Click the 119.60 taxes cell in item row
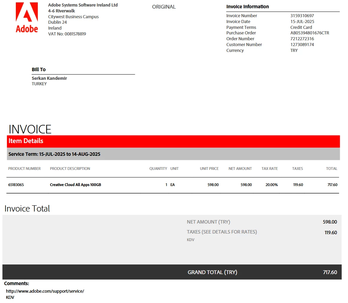 (x=298, y=185)
